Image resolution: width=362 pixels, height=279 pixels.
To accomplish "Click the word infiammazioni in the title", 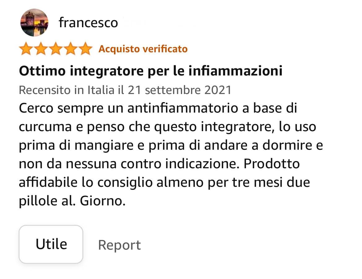I will [235, 71].
